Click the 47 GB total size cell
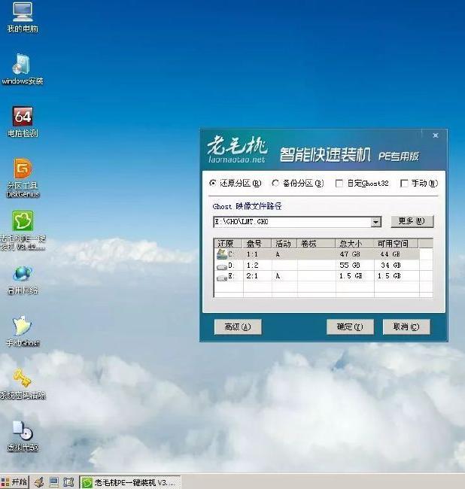 350,254
